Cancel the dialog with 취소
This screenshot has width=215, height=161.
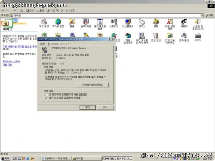[x=105, y=107]
